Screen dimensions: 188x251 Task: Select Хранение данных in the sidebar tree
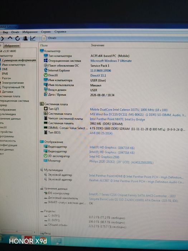pyautogui.click(x=10, y=119)
